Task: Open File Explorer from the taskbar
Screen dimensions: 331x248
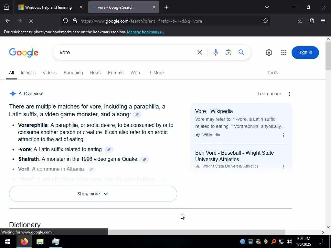Action: [x=40, y=242]
